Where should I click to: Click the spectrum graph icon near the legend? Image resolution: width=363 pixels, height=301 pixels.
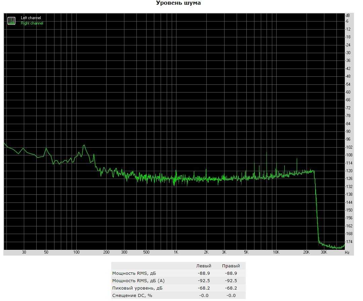click(11, 21)
